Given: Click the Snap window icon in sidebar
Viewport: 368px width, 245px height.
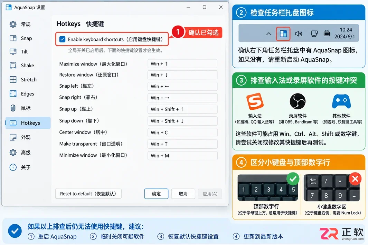Looking at the screenshot, I should (x=13, y=38).
